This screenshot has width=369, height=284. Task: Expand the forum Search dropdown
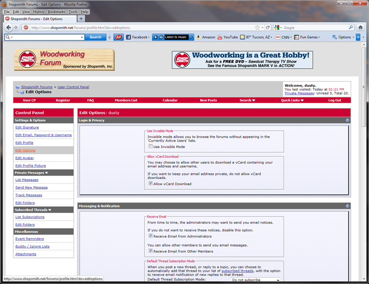click(x=247, y=100)
